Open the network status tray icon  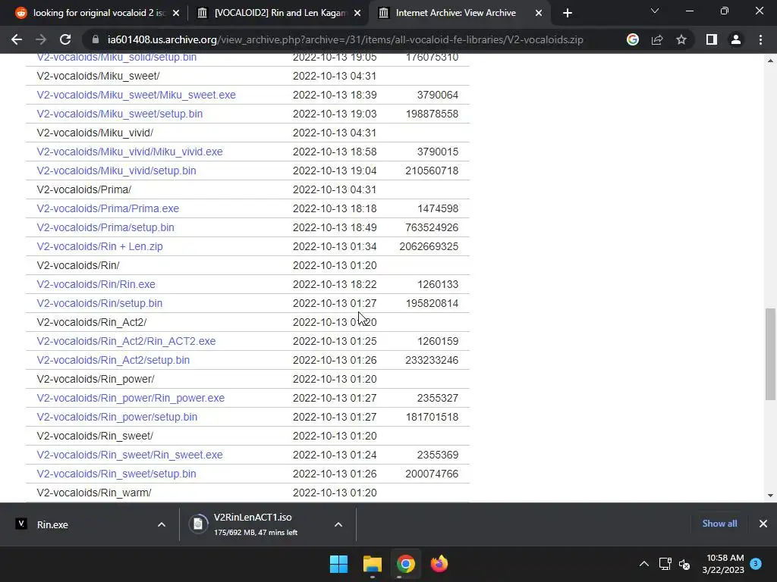coord(665,564)
